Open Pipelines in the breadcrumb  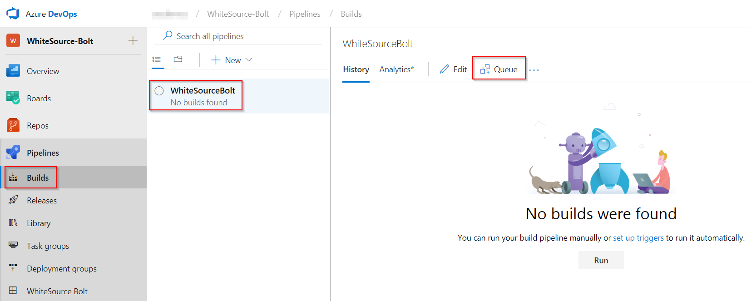point(305,14)
